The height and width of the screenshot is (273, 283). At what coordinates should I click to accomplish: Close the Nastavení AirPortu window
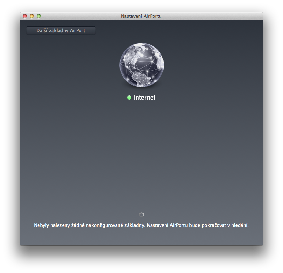click(25, 16)
